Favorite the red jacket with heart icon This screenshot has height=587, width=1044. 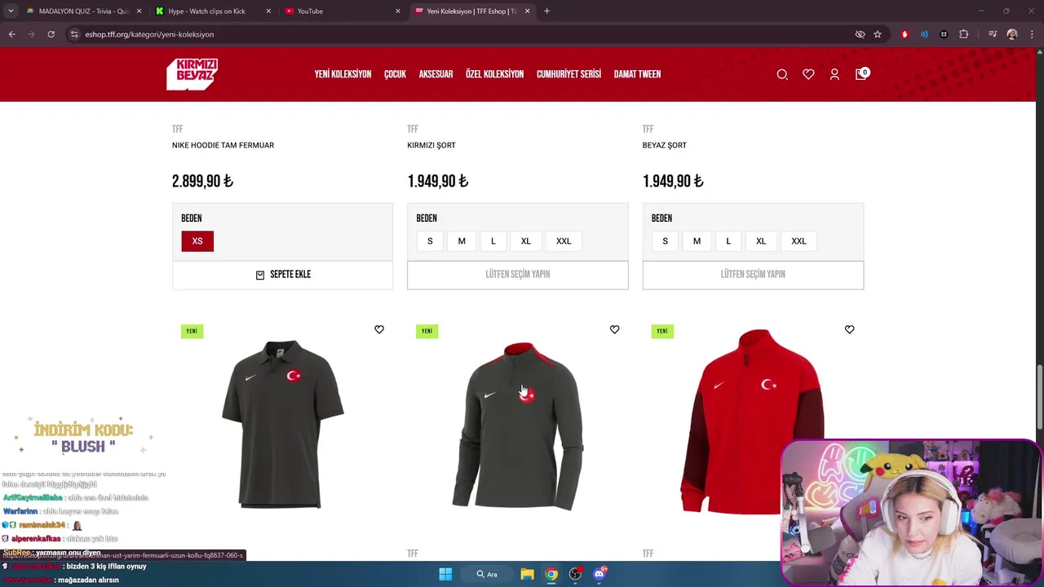point(849,329)
